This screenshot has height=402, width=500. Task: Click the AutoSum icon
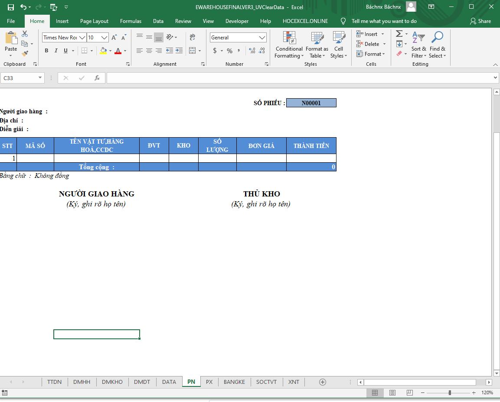pos(399,33)
